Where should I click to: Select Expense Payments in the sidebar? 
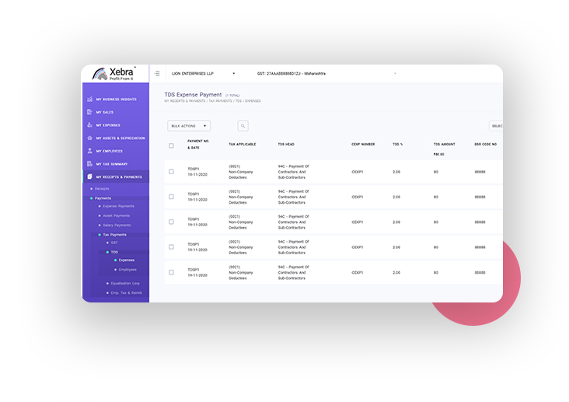tap(118, 206)
